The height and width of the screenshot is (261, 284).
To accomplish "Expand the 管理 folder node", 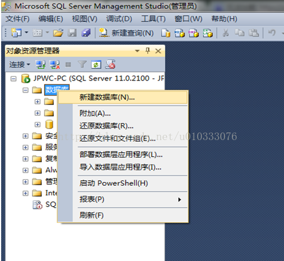I will pyautogui.click(x=25, y=182).
